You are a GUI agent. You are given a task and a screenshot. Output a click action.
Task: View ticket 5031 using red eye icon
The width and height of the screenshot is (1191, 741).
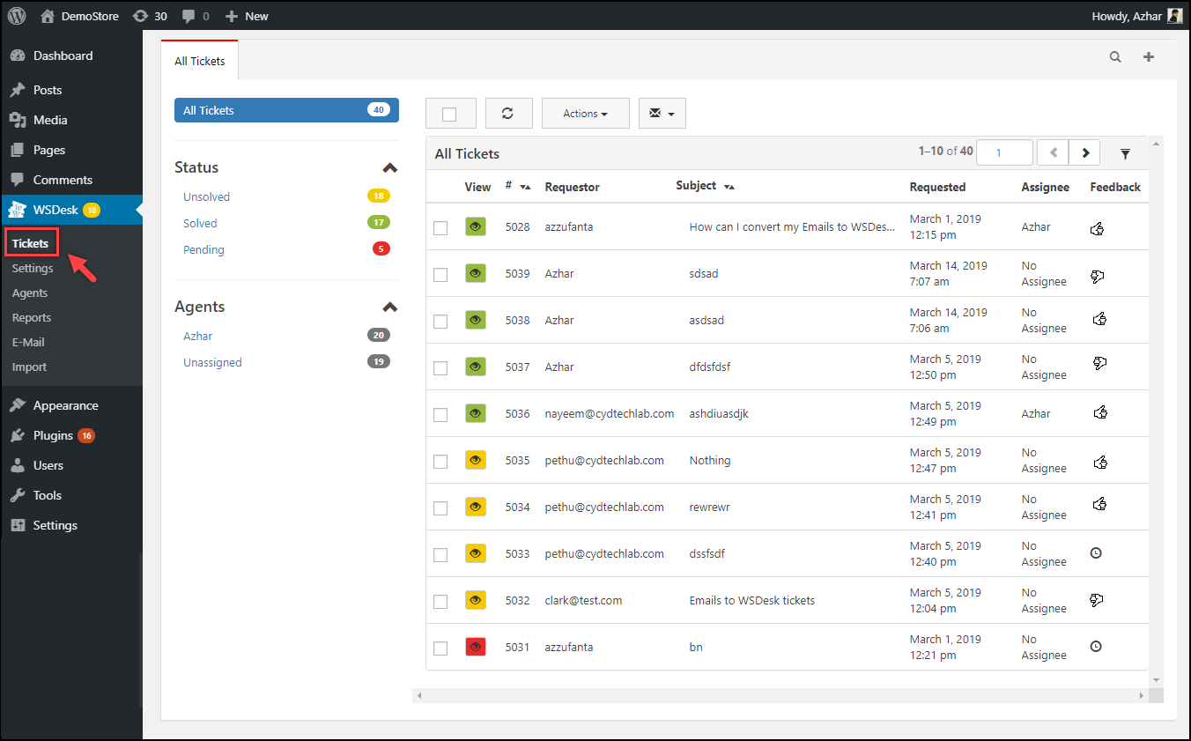point(476,647)
